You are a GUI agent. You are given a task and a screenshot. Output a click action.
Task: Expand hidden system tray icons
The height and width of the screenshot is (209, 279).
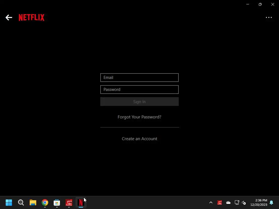tap(211, 202)
